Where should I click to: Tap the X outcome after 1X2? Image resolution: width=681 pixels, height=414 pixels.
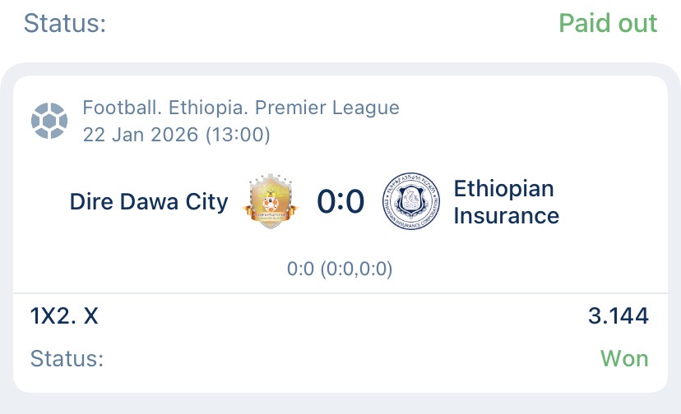tap(90, 315)
